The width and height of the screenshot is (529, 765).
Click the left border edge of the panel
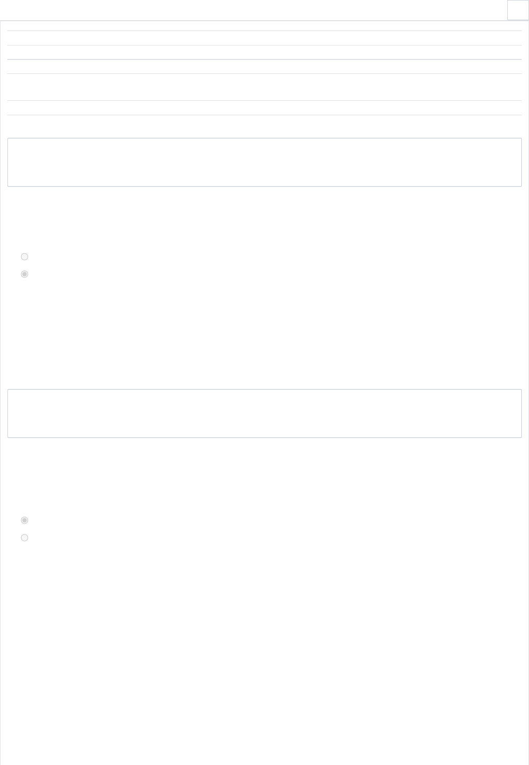tap(1, 393)
